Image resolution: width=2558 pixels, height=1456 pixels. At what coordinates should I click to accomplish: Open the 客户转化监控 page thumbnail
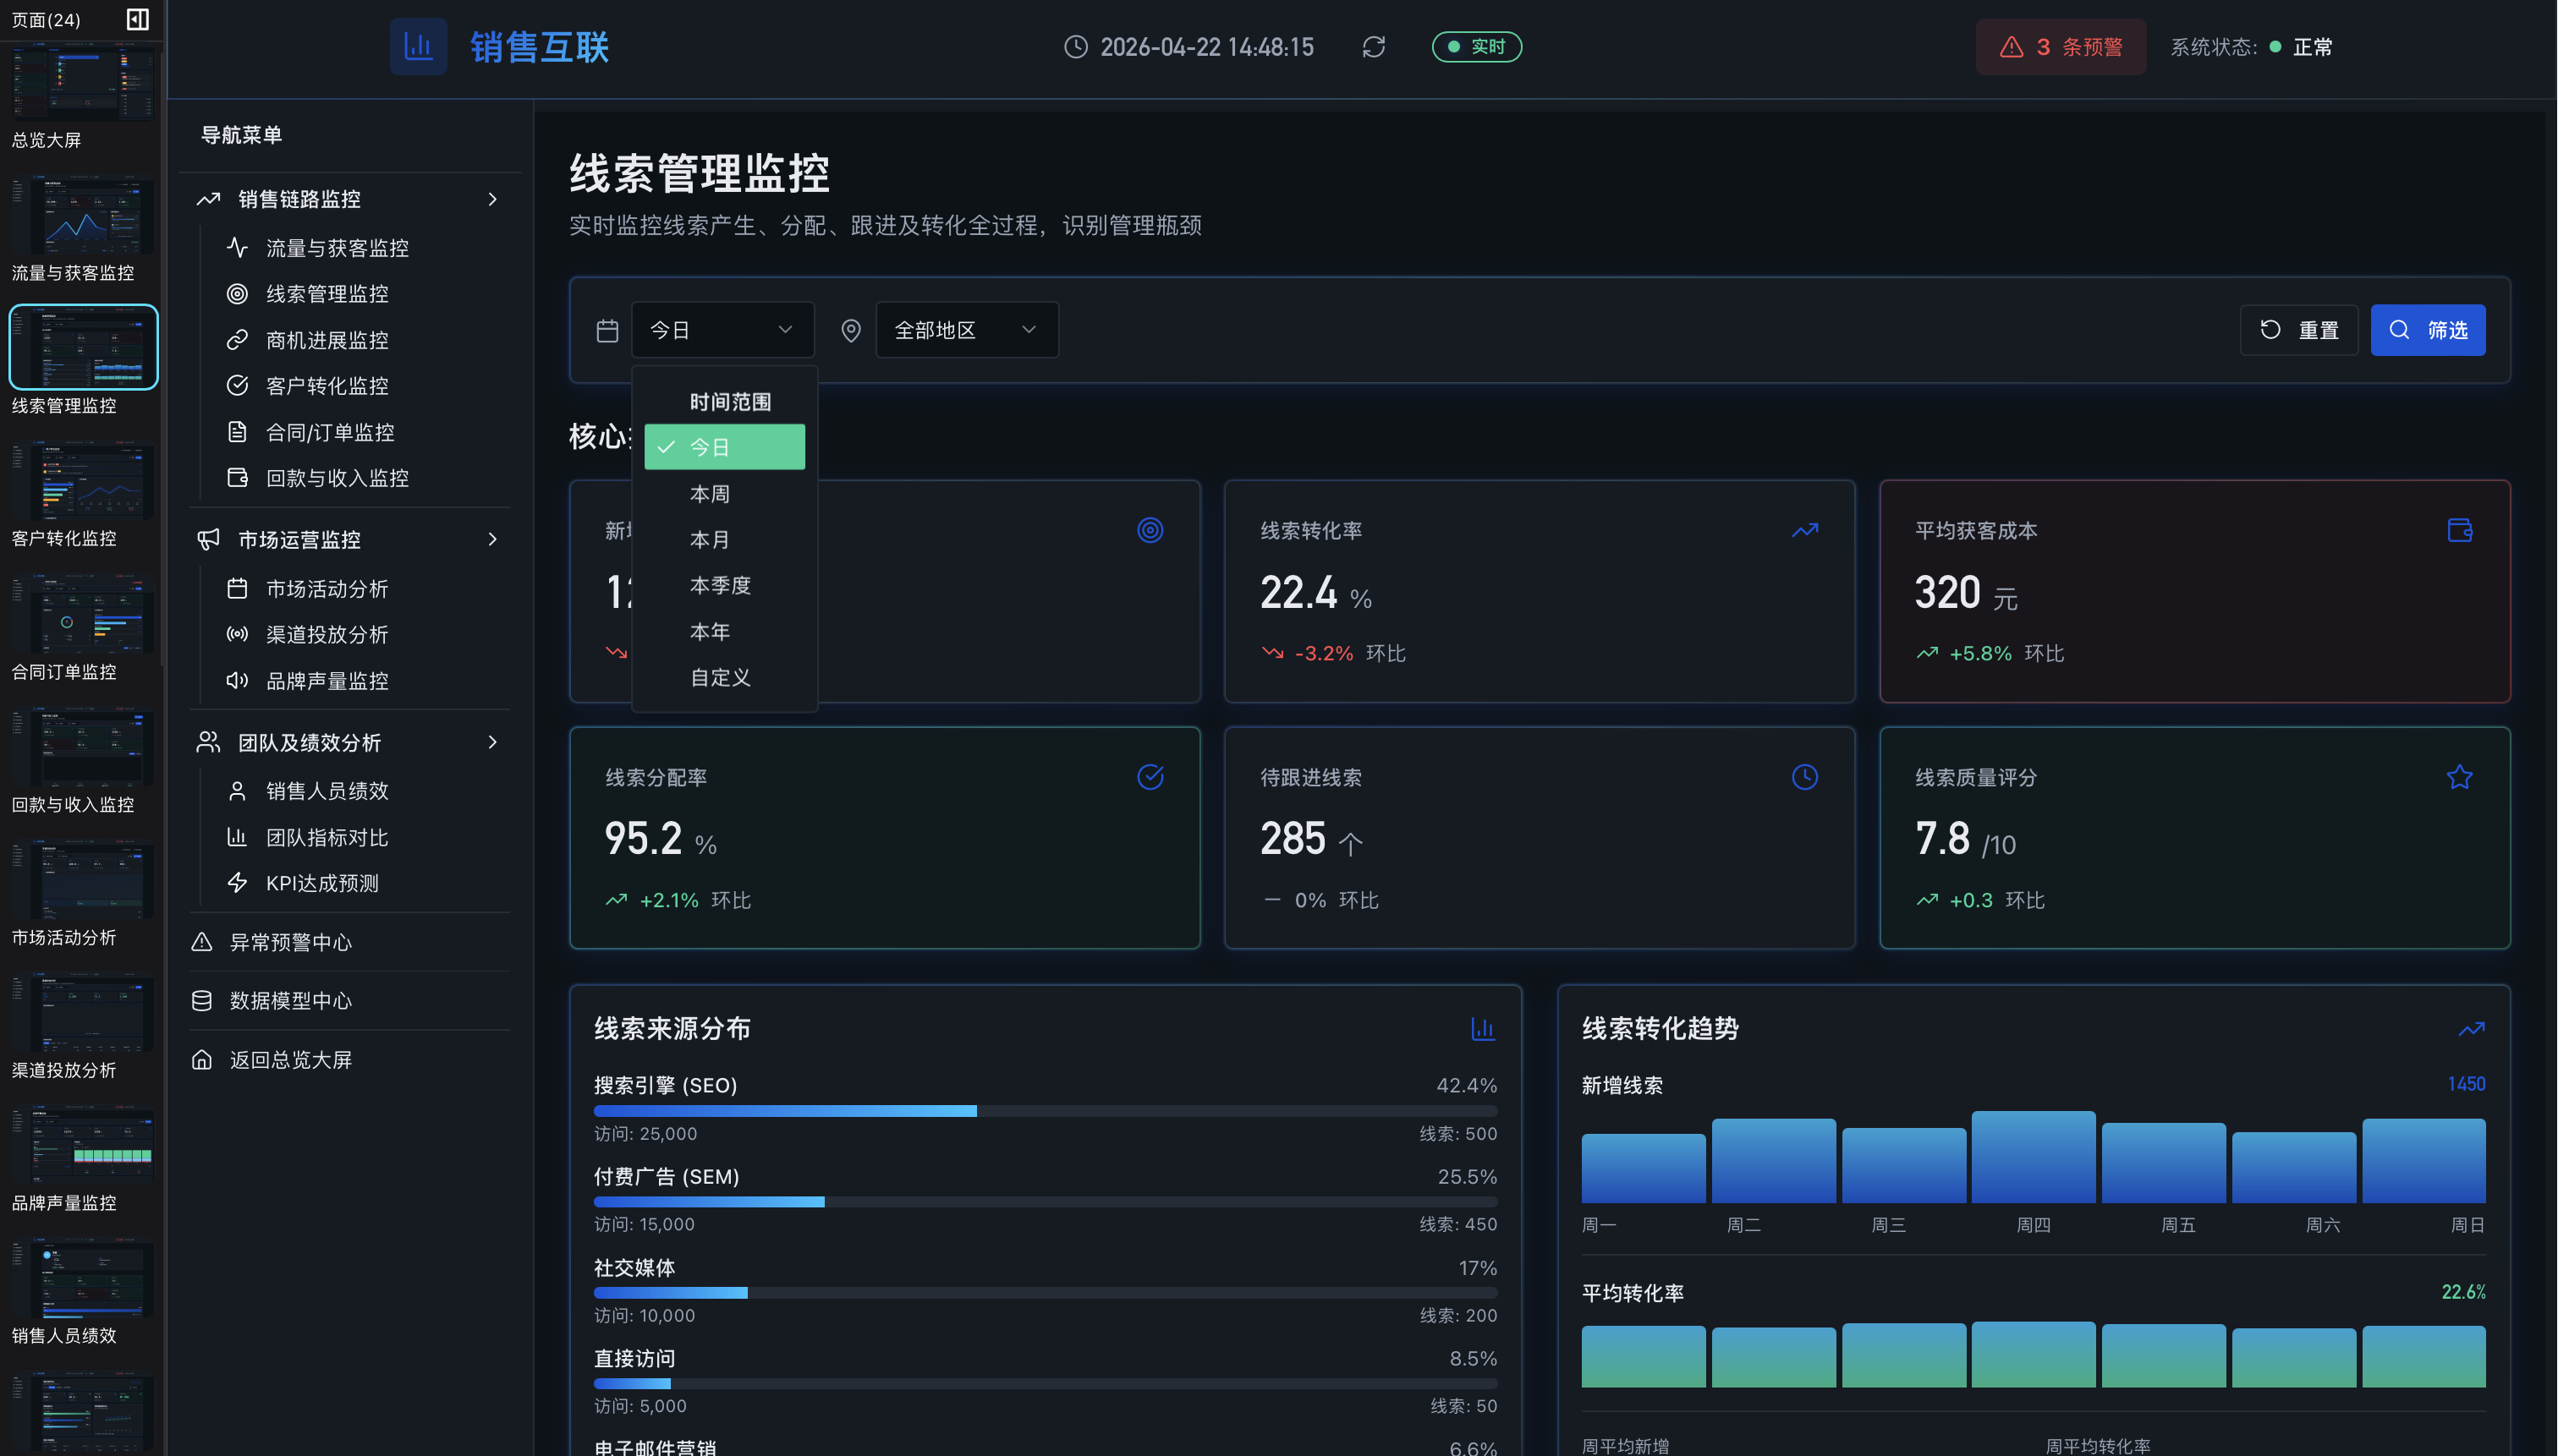83,482
